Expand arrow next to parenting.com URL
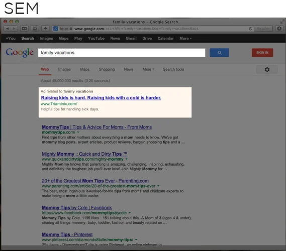Viewport: 286px width, 251px height. [x=158, y=186]
